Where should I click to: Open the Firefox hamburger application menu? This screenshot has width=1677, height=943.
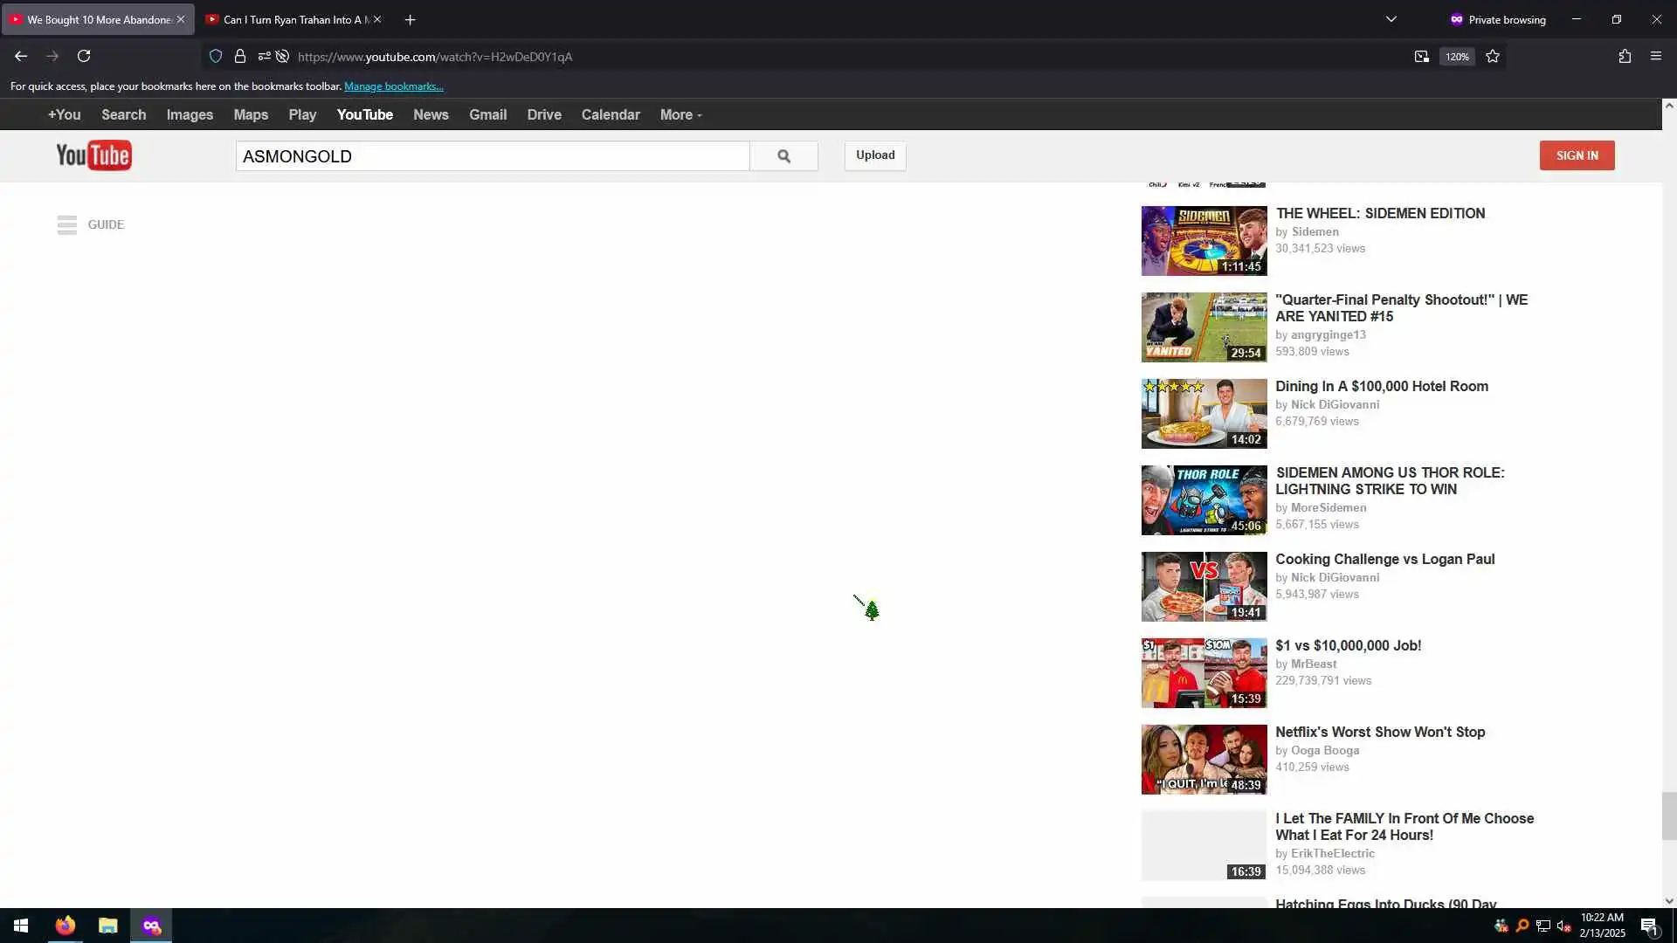tap(1655, 56)
